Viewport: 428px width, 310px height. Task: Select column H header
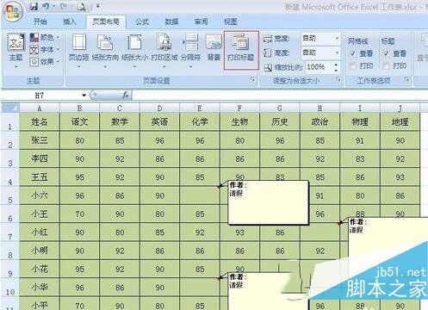[319, 108]
